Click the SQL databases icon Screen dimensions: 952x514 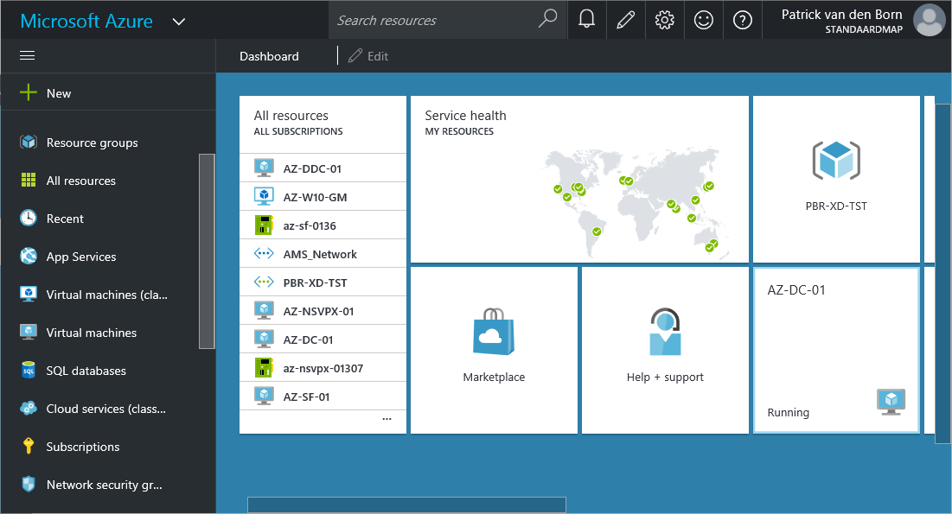point(28,371)
